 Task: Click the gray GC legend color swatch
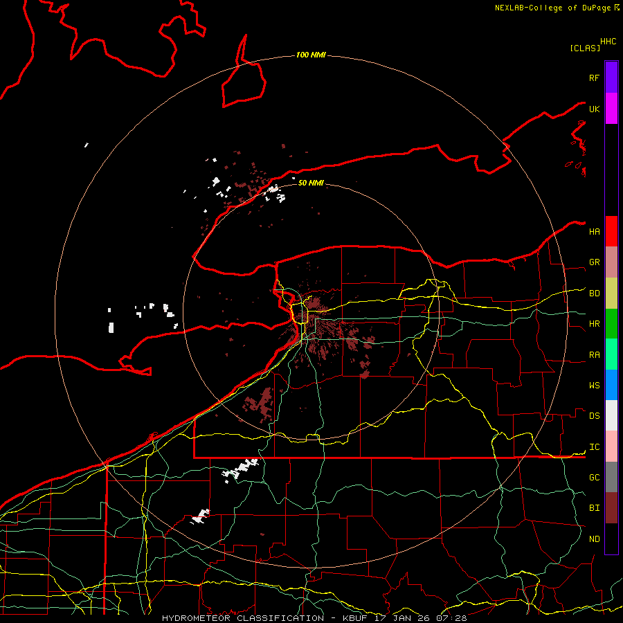611,477
